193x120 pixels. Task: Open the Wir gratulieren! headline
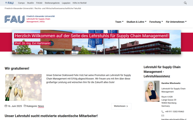[17, 68]
